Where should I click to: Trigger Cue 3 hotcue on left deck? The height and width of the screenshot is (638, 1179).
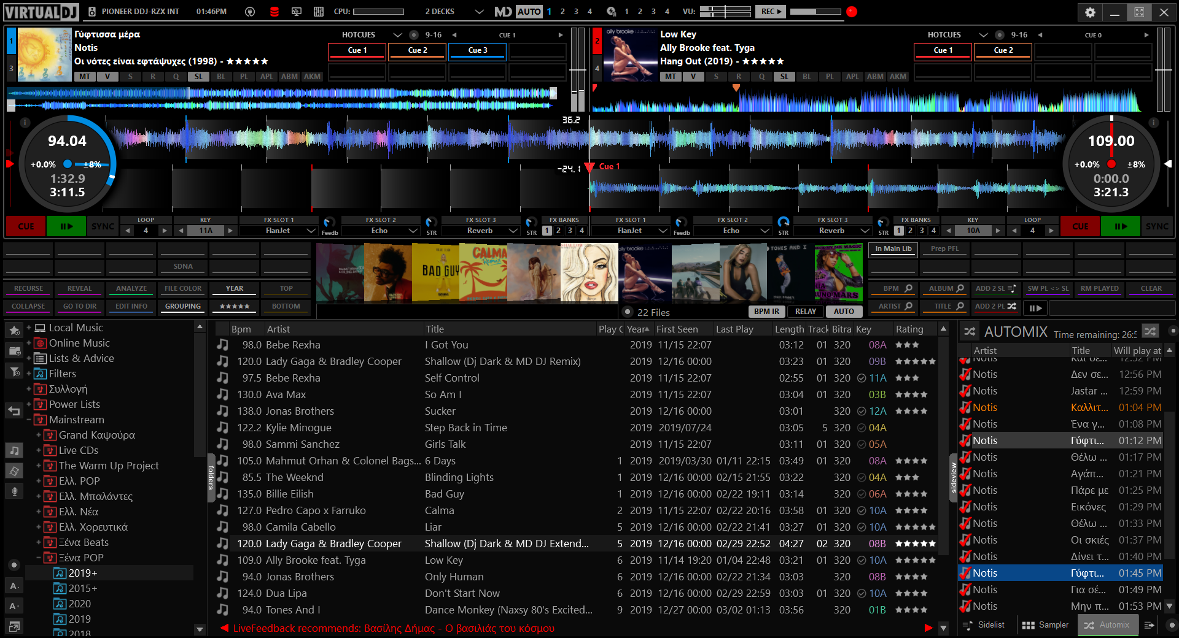point(478,51)
